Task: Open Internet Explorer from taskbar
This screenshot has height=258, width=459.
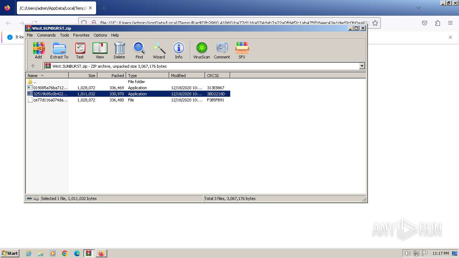Action: (28, 253)
